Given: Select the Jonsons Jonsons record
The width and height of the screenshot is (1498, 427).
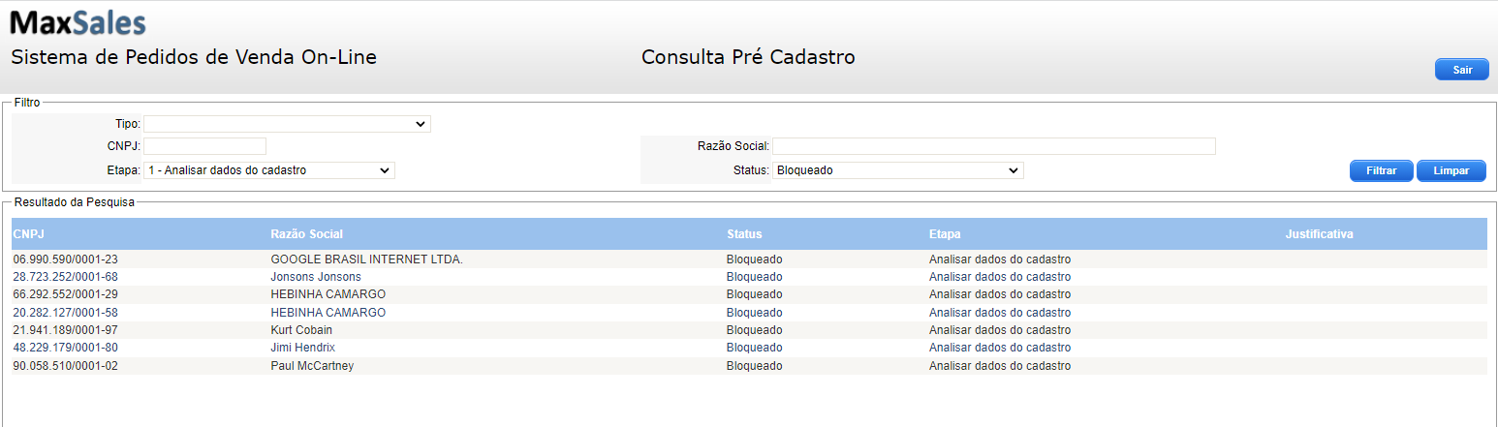Looking at the screenshot, I should [x=749, y=277].
